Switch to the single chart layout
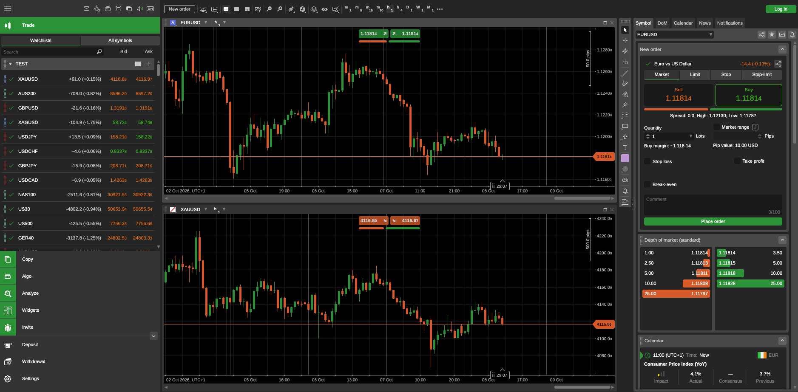Viewport: 798px width, 392px height. coord(236,9)
